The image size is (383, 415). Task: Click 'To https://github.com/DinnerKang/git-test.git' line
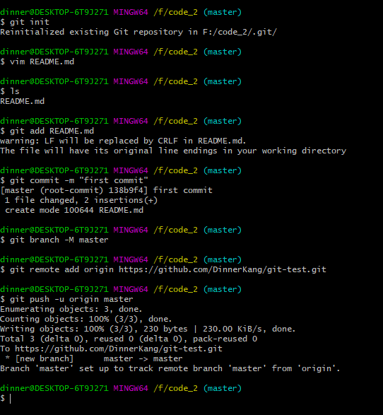coord(111,349)
